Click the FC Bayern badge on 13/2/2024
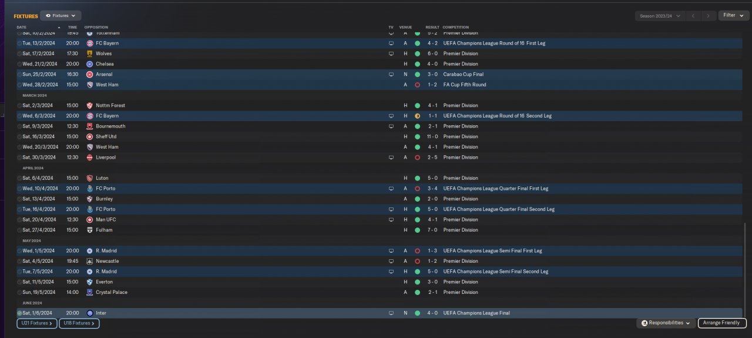This screenshot has height=338, width=752. click(x=90, y=43)
